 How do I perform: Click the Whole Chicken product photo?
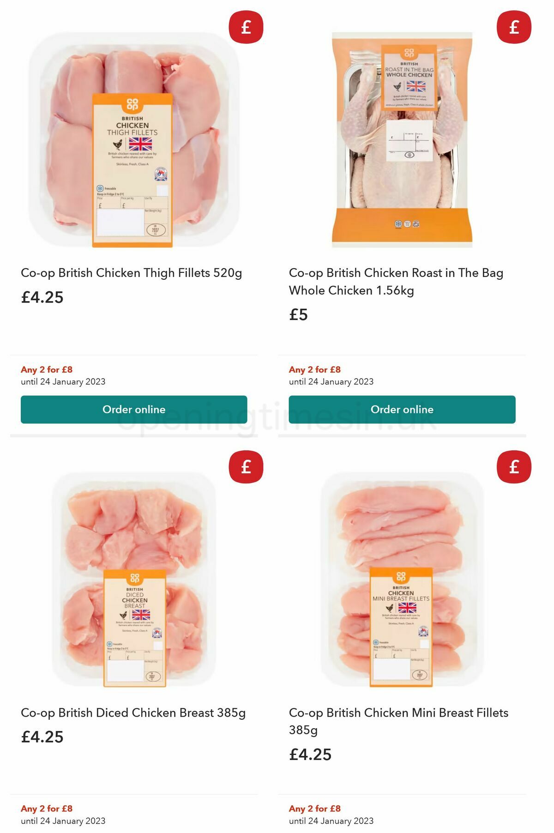(x=402, y=139)
